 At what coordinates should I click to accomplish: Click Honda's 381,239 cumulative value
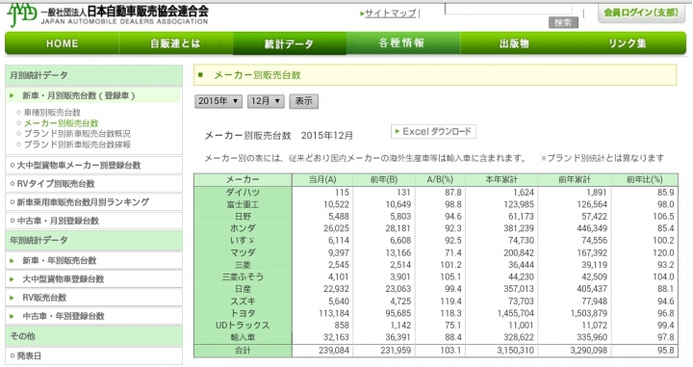click(x=519, y=228)
